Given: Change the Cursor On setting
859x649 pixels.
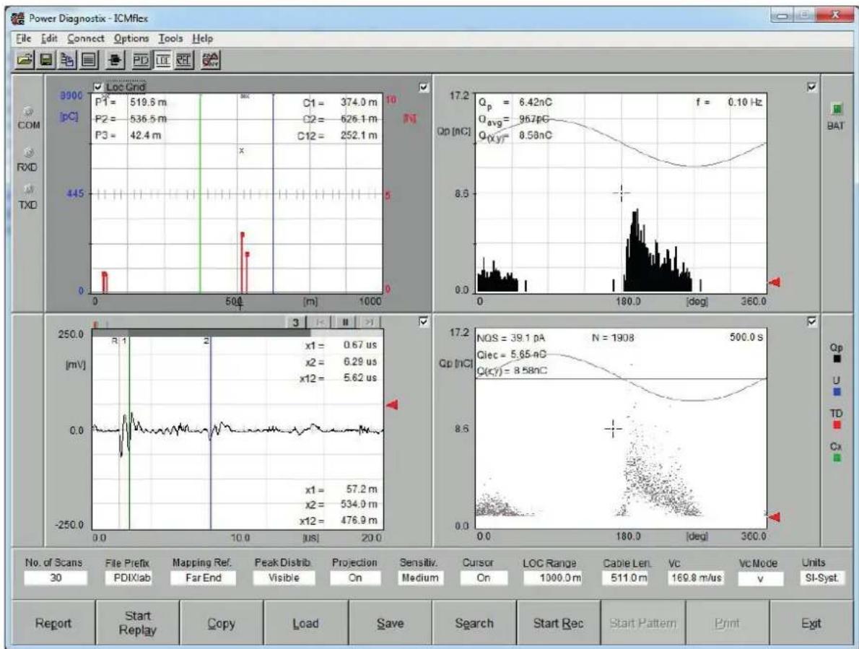Looking at the screenshot, I should pos(484,578).
